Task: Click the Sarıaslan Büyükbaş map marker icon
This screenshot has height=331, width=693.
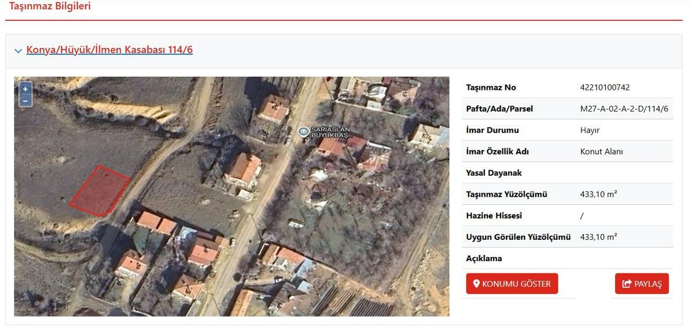Action: [303, 131]
